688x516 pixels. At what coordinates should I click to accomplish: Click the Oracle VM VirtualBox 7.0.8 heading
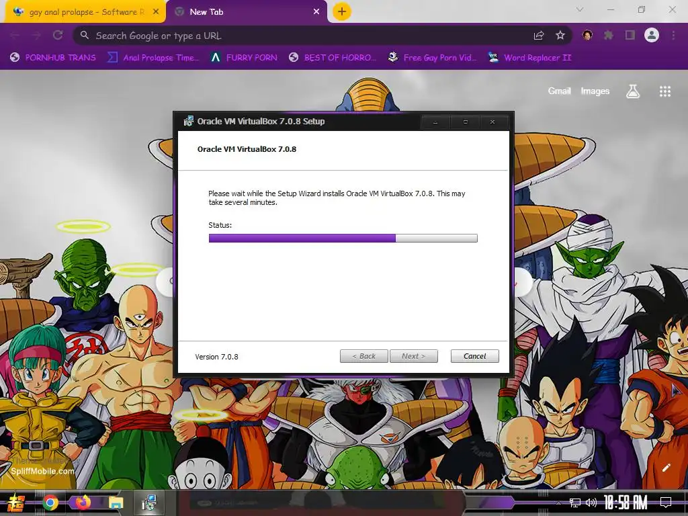[x=247, y=149]
